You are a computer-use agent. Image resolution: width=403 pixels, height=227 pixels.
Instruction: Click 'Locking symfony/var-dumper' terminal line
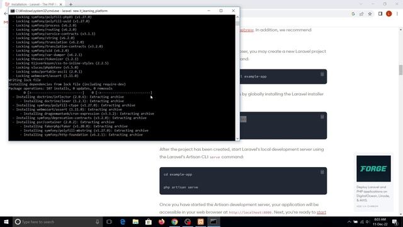(49, 55)
